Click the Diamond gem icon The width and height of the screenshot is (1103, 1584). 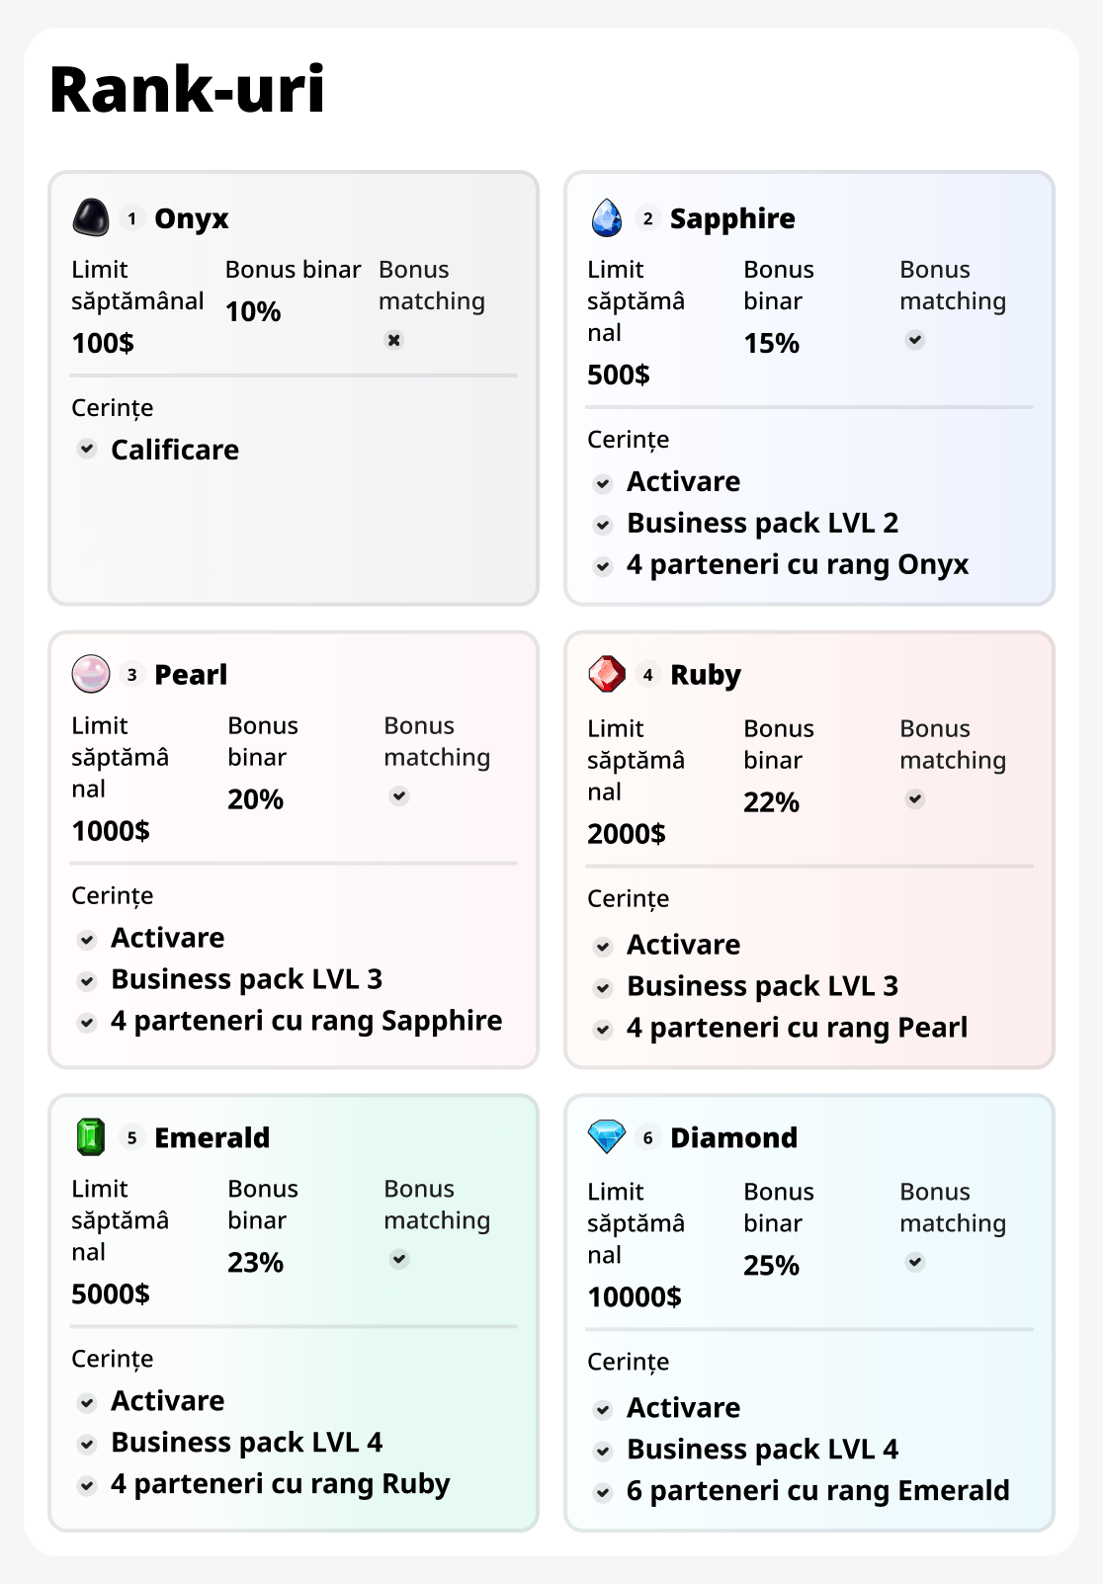point(607,1136)
